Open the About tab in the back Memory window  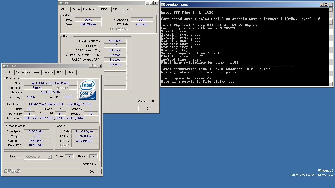[x=127, y=9]
